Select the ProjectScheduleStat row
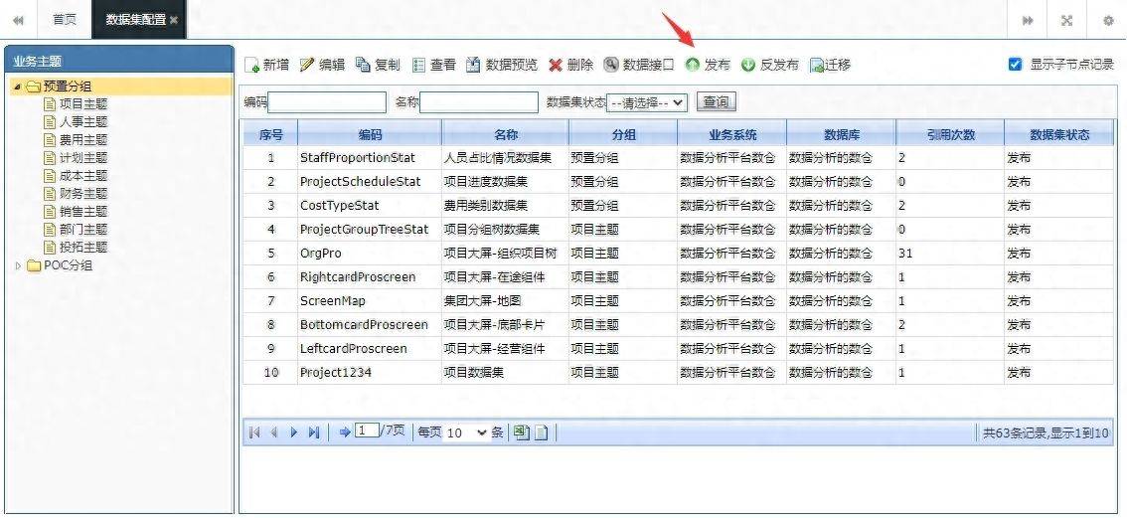The width and height of the screenshot is (1127, 518). 679,182
